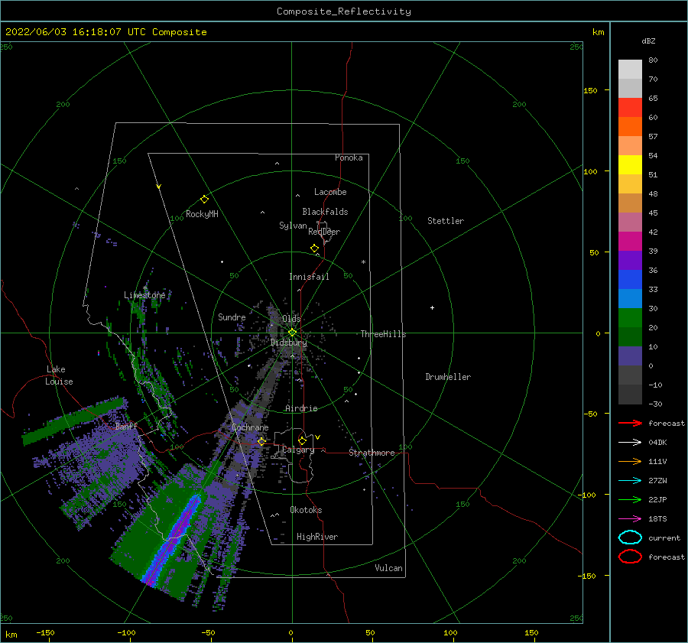The image size is (688, 643).
Task: Click the Okotoks town label
Action: tap(306, 510)
